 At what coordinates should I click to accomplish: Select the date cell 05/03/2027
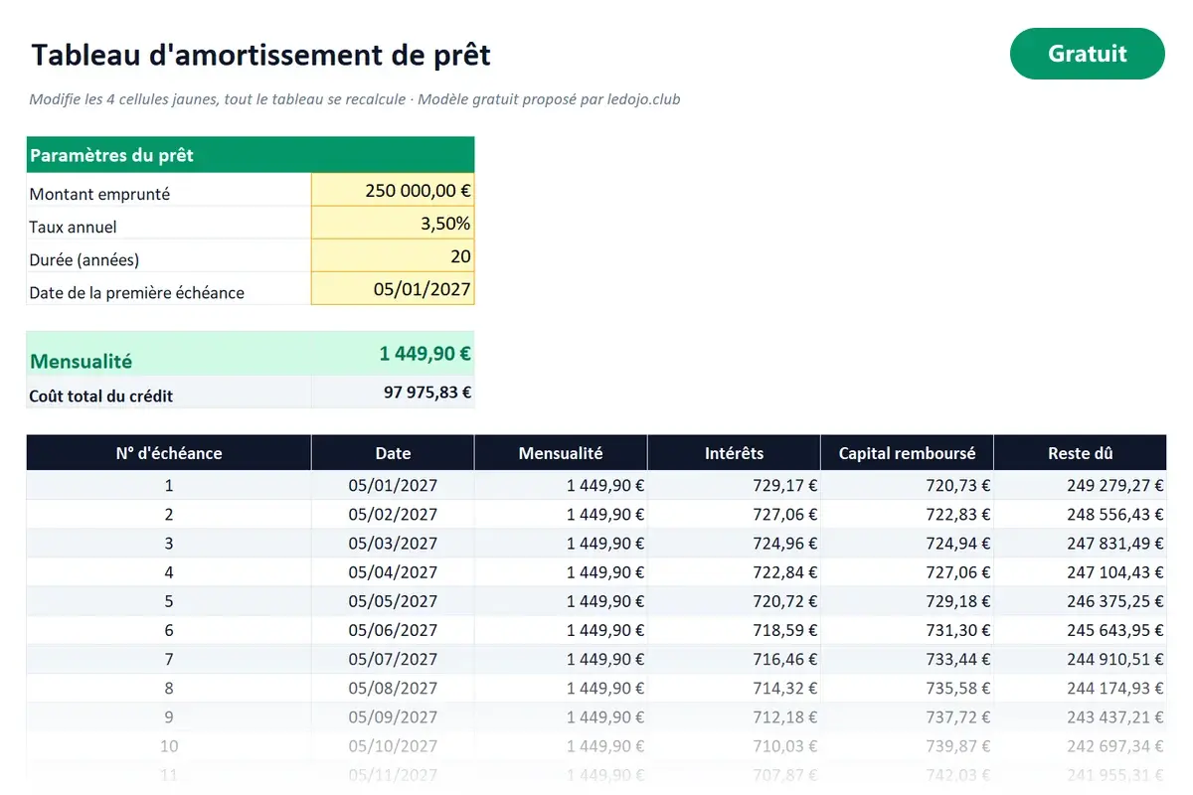(x=393, y=543)
